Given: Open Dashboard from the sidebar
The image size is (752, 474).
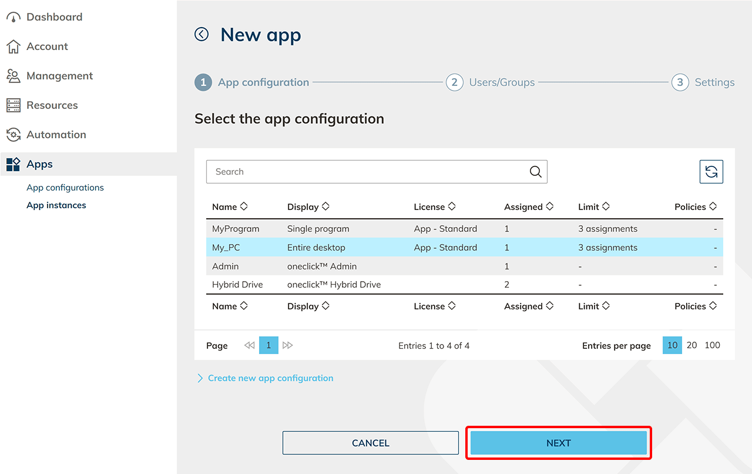Looking at the screenshot, I should point(54,17).
